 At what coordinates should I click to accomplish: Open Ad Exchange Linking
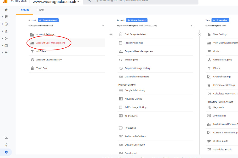point(155,107)
